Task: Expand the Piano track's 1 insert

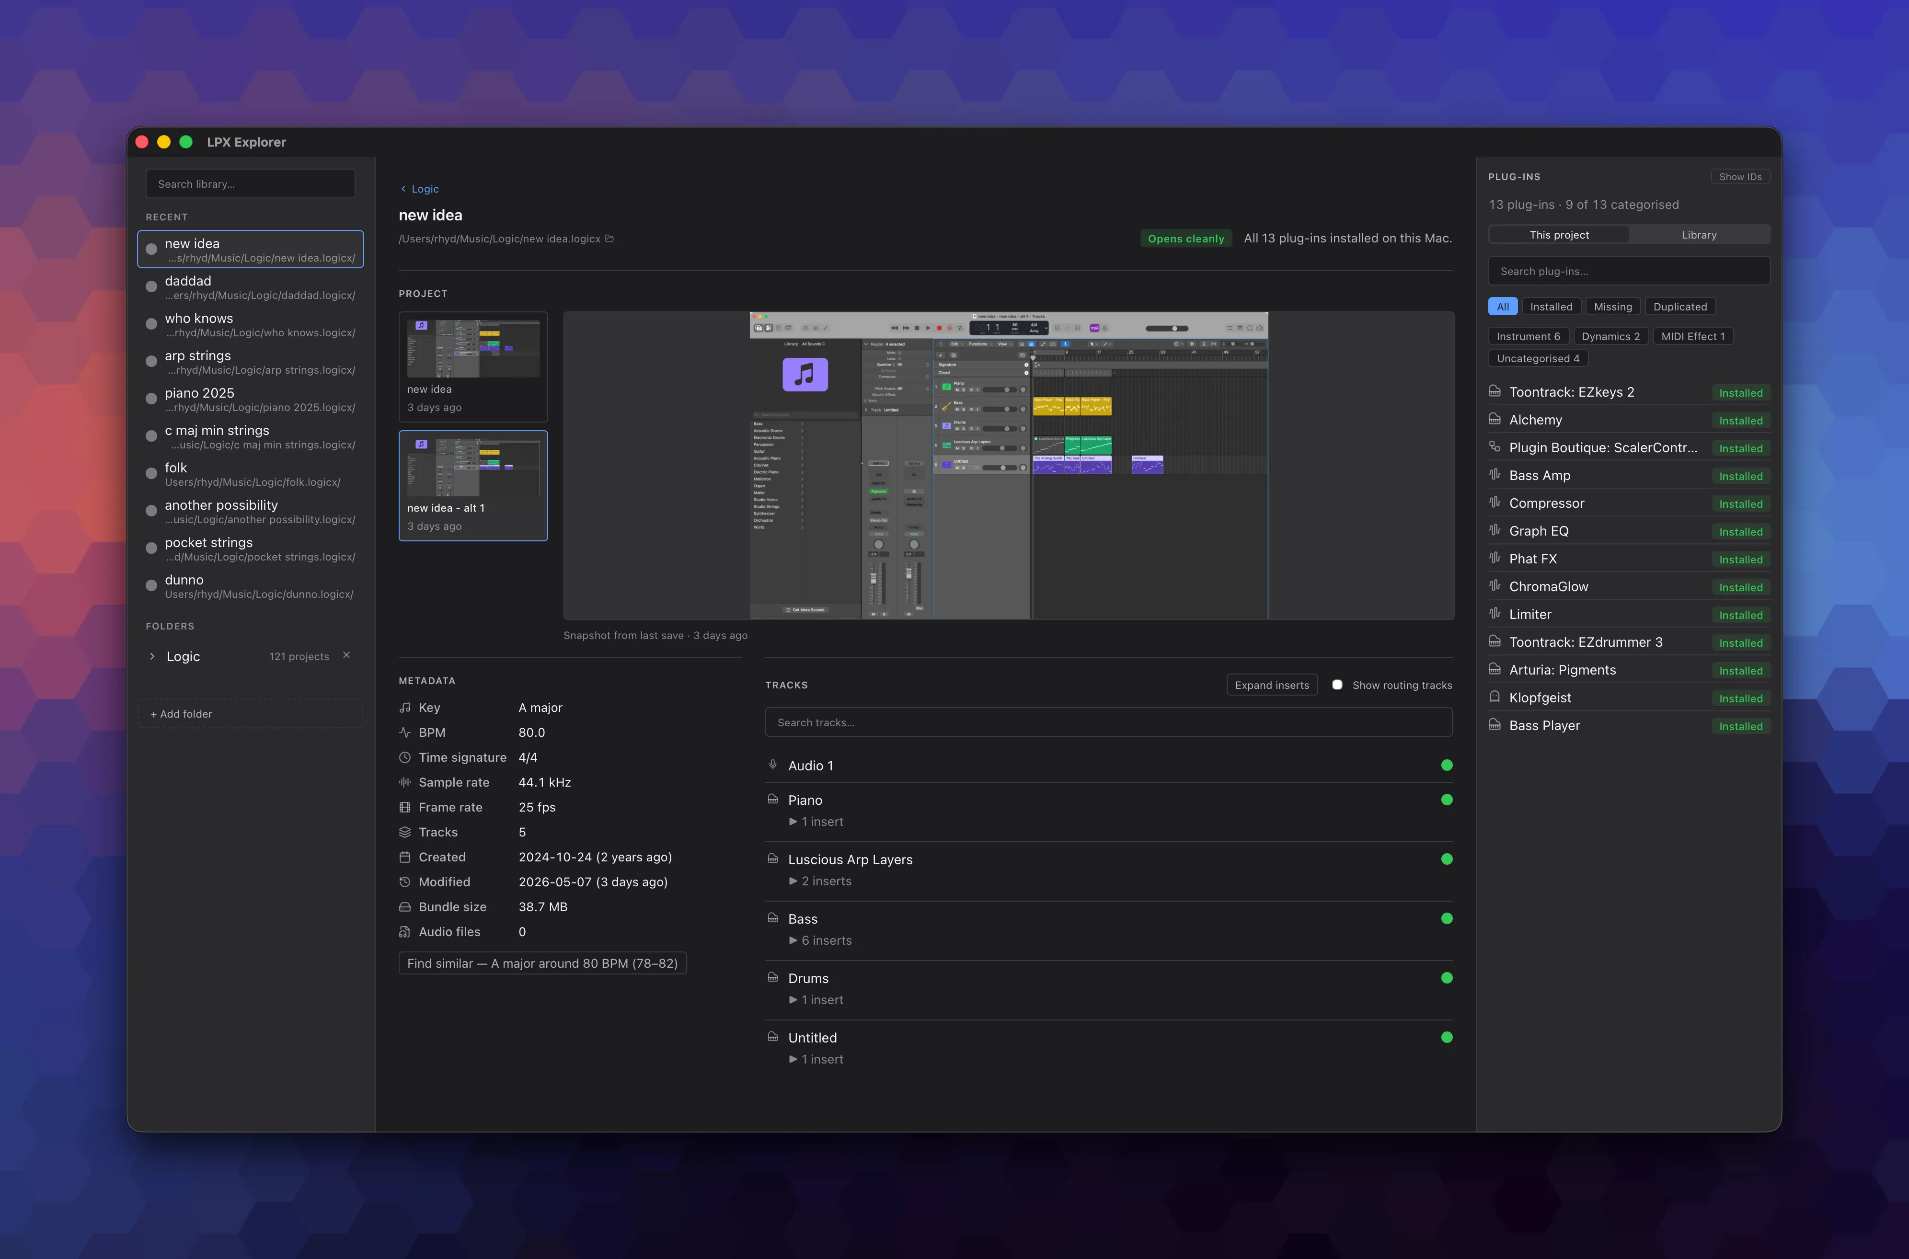Action: tap(816, 822)
